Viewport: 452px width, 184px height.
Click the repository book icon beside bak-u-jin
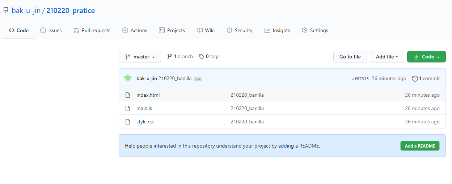(6, 10)
